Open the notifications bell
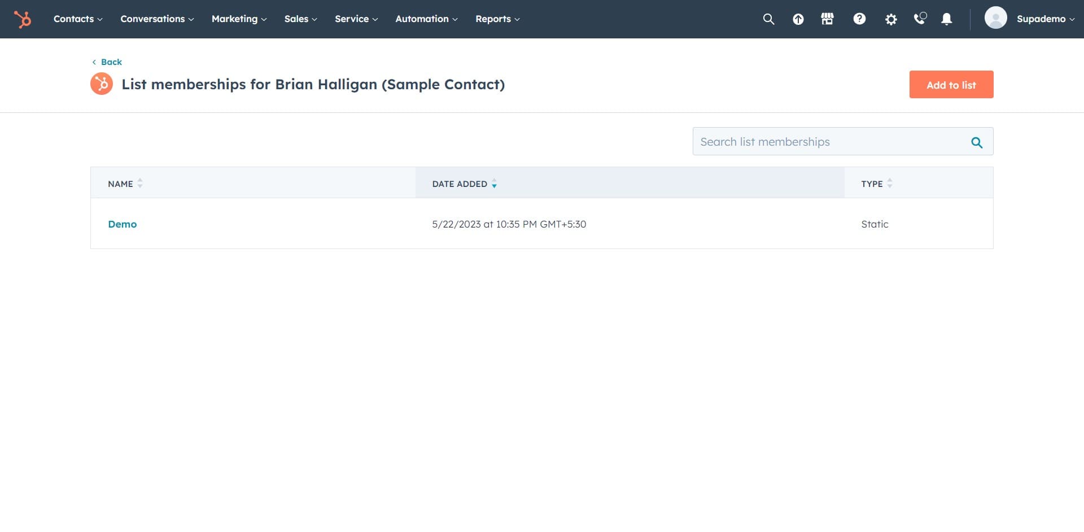1084x532 pixels. click(x=946, y=19)
